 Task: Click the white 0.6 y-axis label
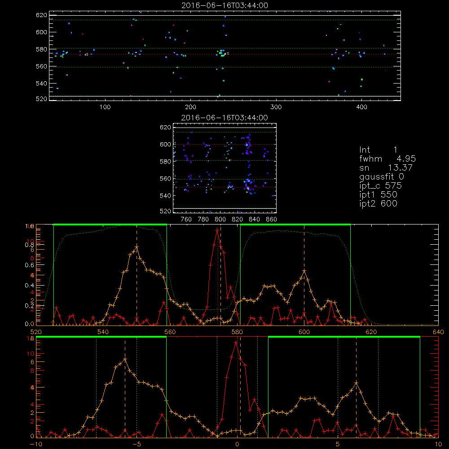30,265
